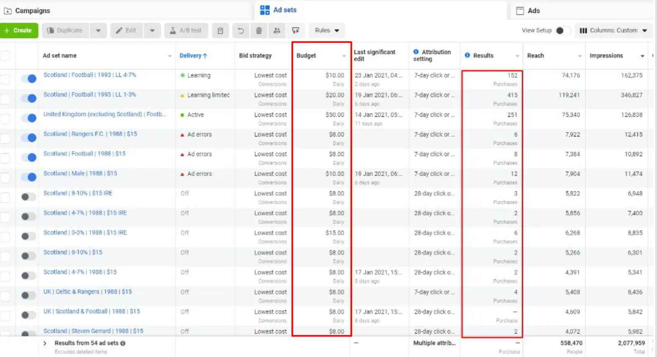The image size is (657, 357).
Task: Click the trash delete icon
Action: point(259,31)
